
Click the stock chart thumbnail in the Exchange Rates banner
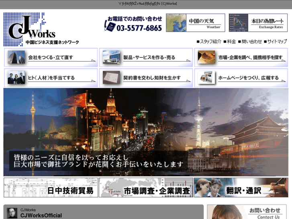[239, 23]
